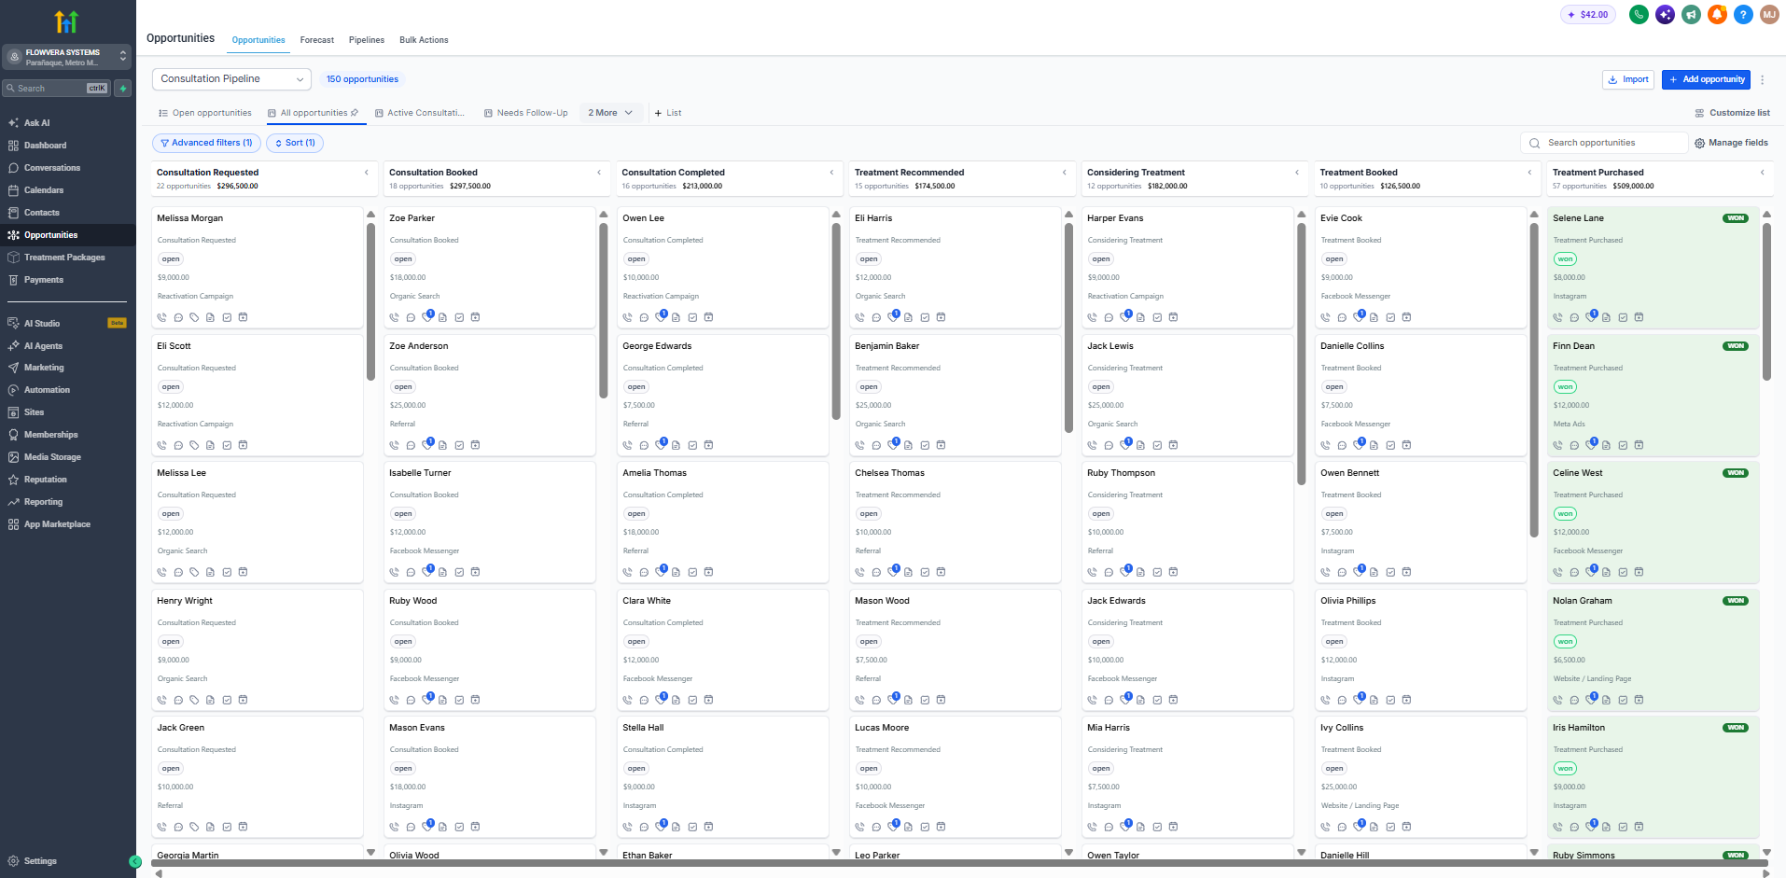
Task: Open the conversation icon on Evie Cook card
Action: (1342, 317)
